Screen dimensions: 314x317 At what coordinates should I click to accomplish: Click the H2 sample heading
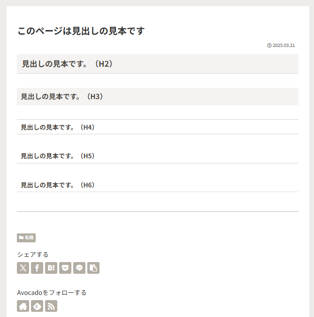pyautogui.click(x=68, y=64)
